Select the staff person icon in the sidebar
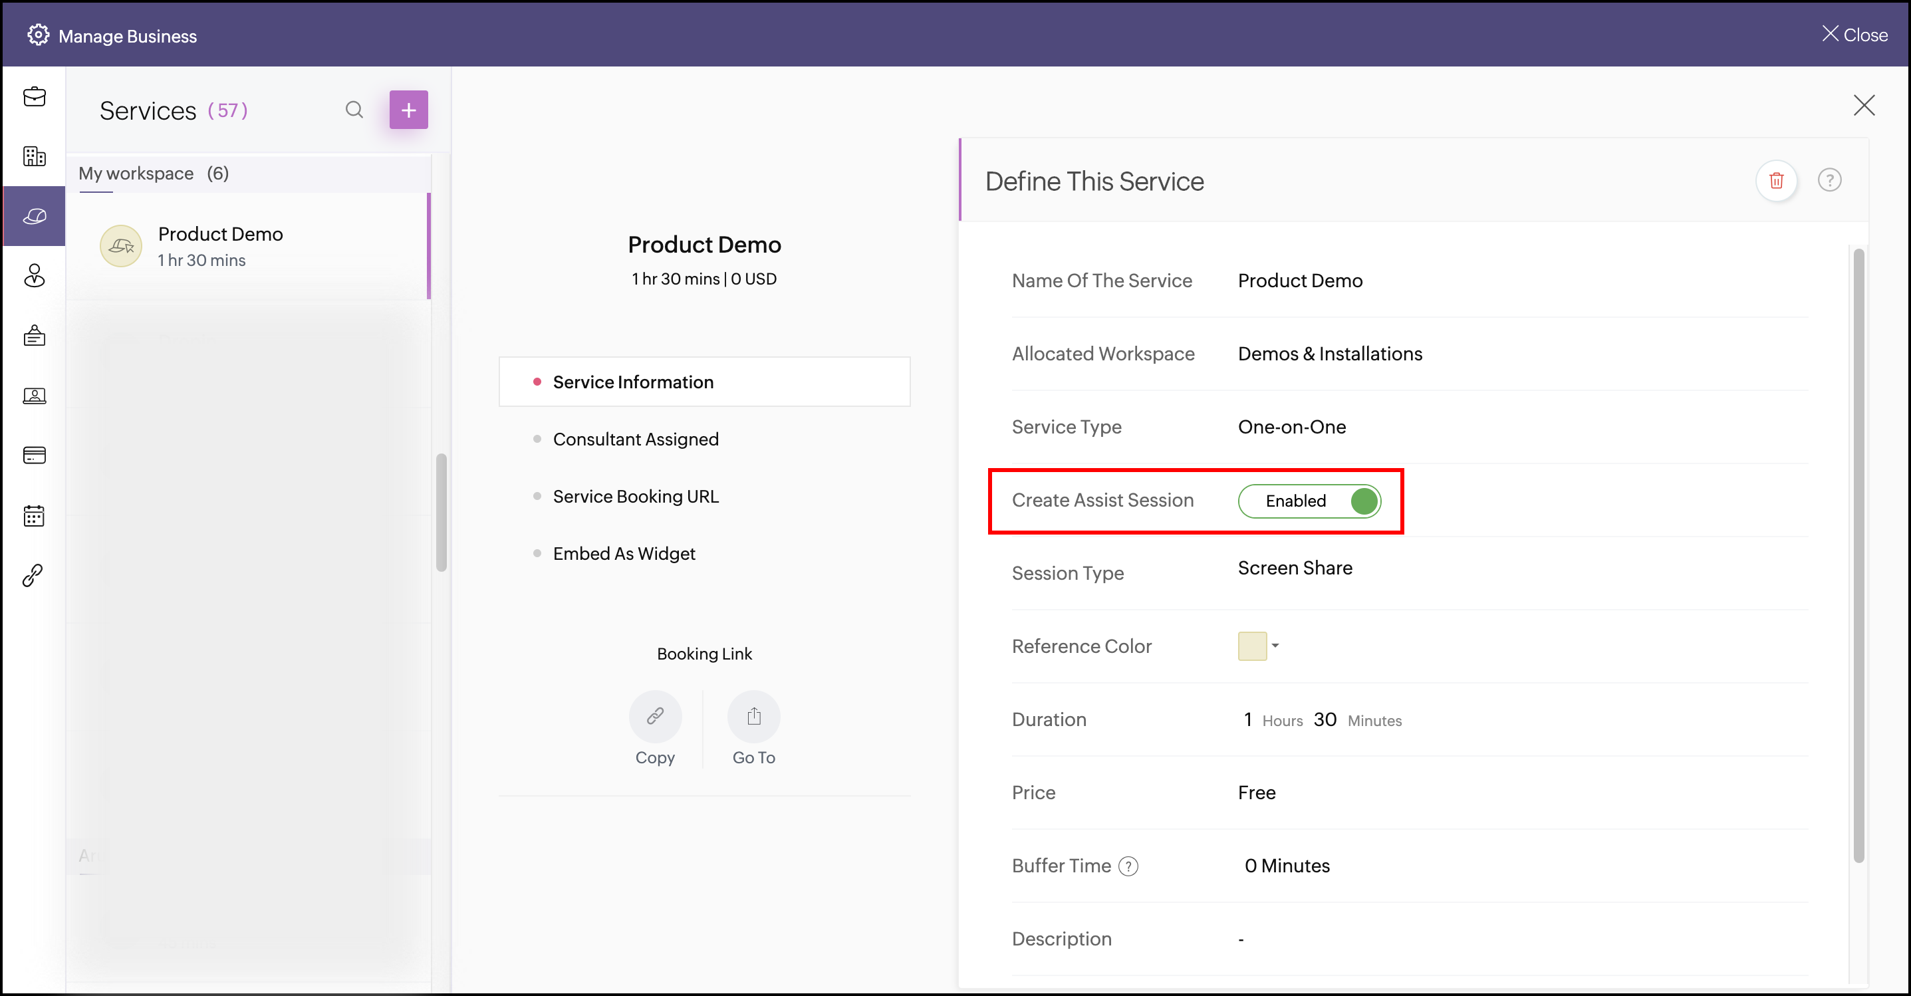 34,276
